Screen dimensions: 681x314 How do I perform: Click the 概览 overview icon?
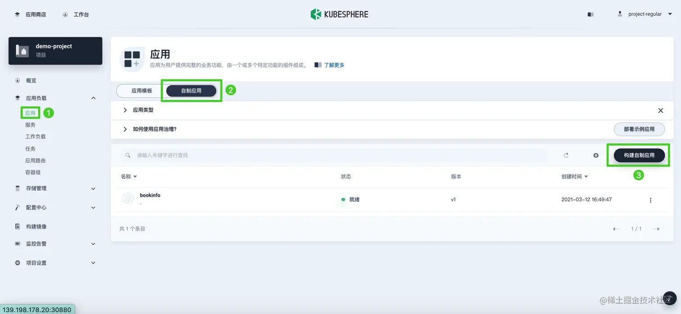[x=18, y=81]
